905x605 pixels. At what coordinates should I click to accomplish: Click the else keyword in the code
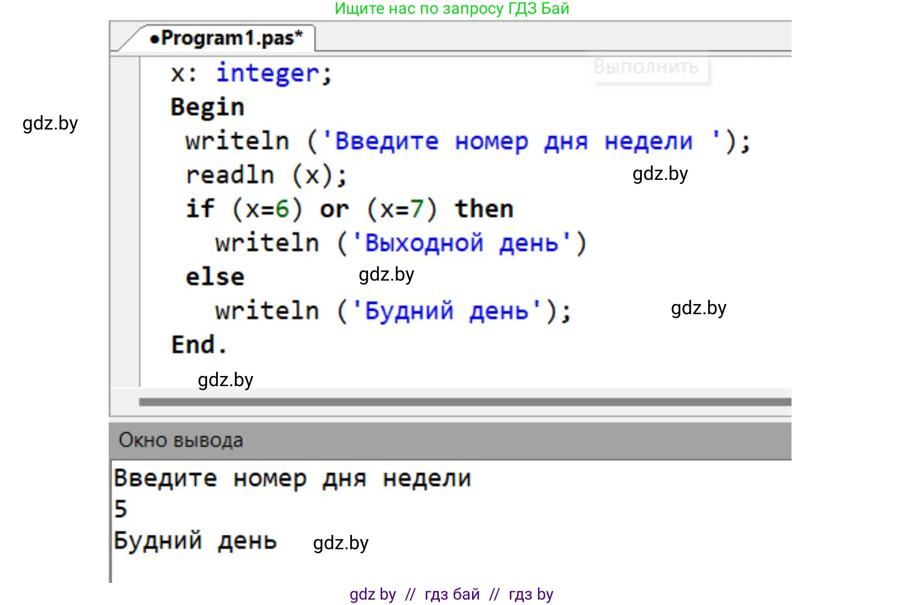[215, 277]
